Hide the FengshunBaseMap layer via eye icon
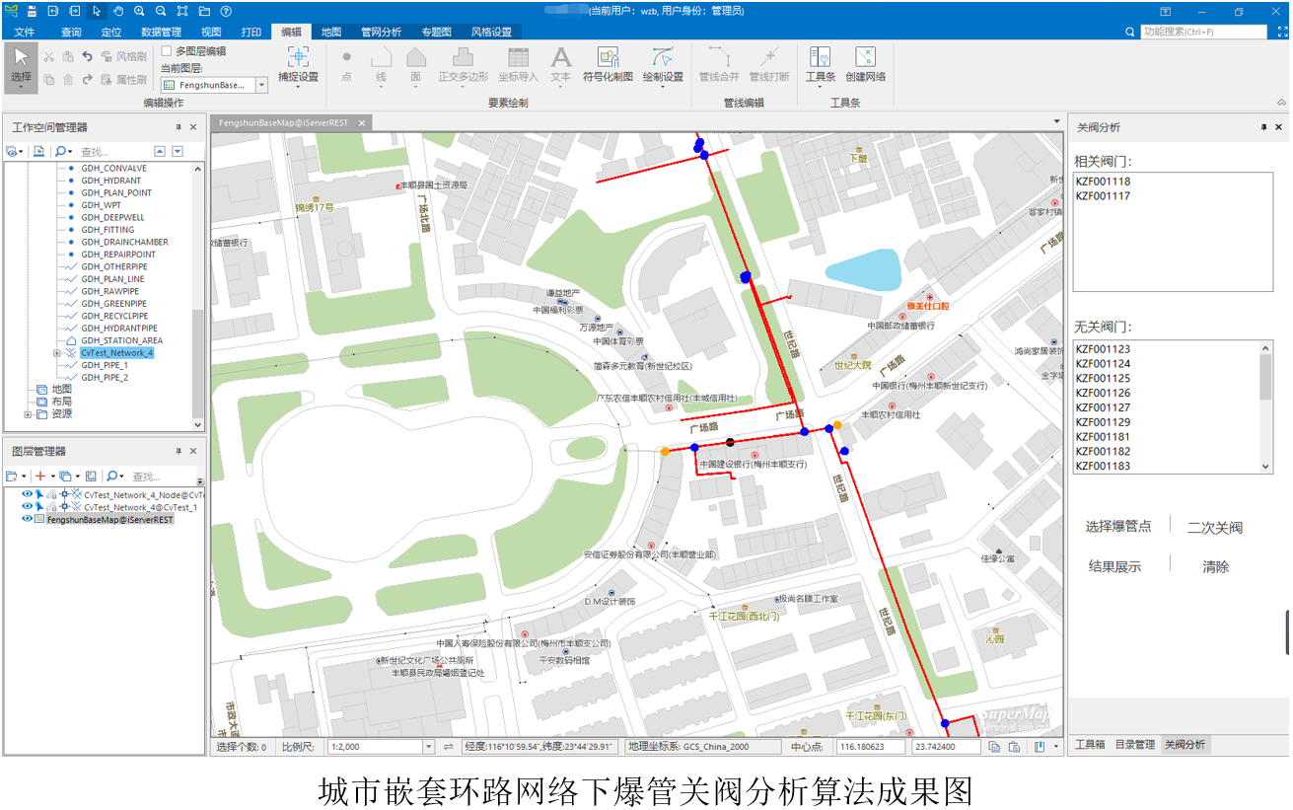 click(x=27, y=519)
